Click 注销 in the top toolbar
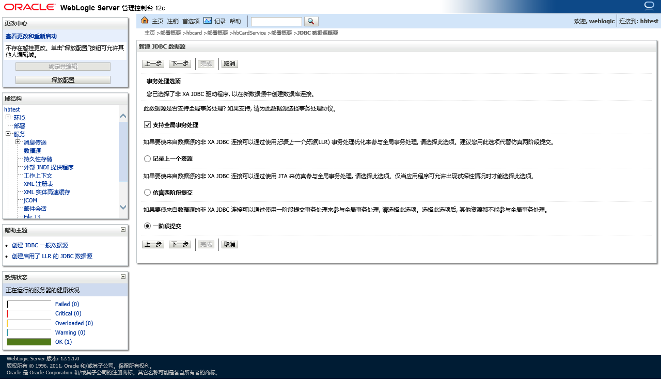The image size is (661, 381). click(x=173, y=21)
